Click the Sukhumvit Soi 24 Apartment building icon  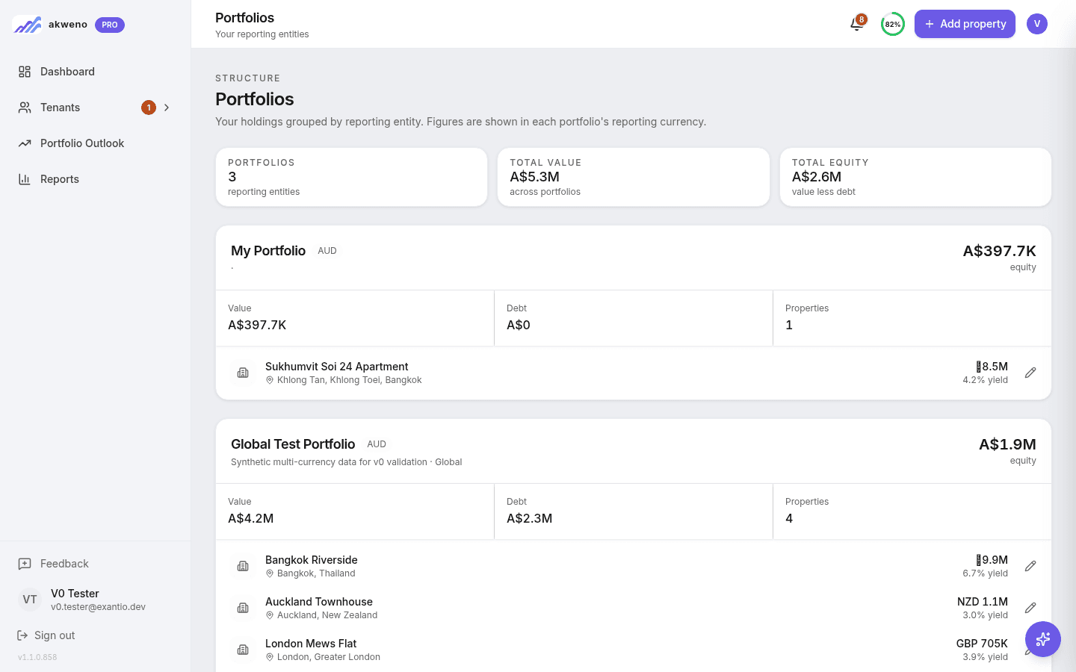point(243,373)
